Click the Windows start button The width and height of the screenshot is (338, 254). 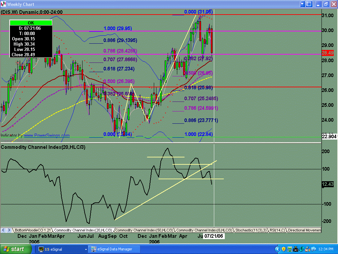click(x=15, y=249)
